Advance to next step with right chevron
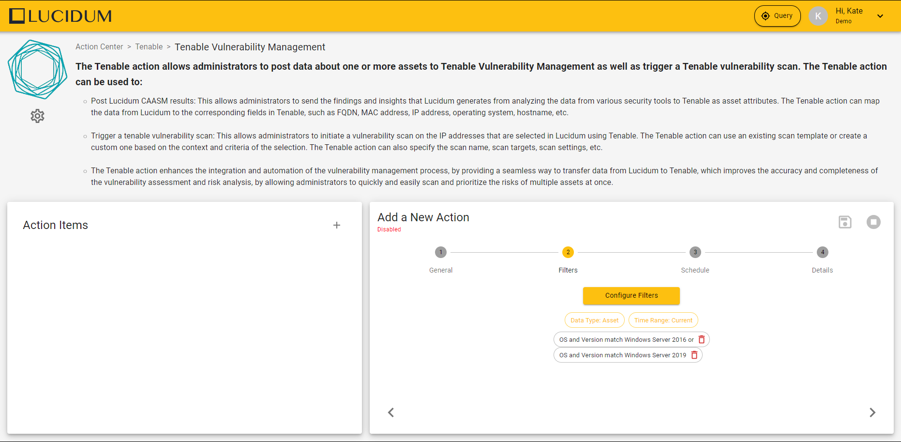 (872, 412)
